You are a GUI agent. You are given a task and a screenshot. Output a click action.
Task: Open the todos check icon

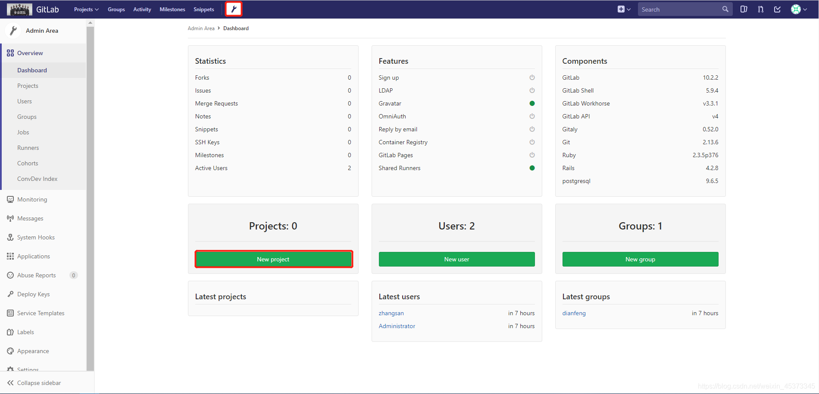click(x=777, y=9)
